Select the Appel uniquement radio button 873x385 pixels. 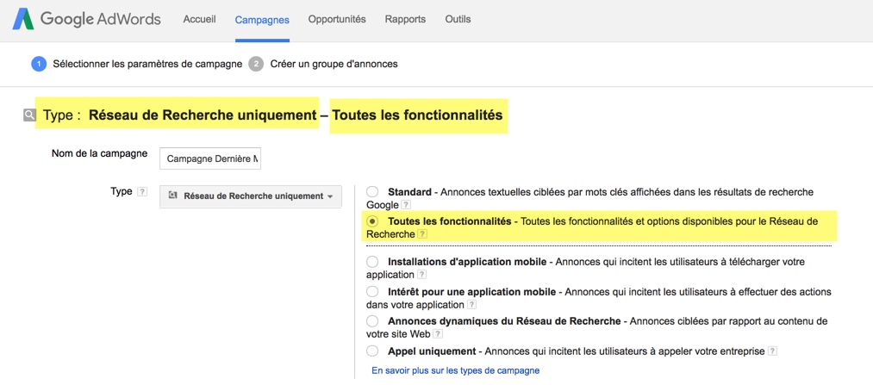pos(372,351)
